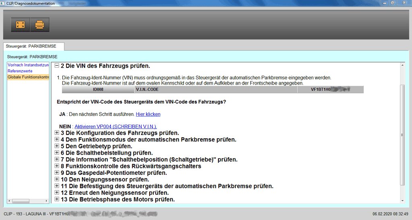Expand section 9 Gaspedal-Potentiometer prüfen
This screenshot has height=220, width=412.
pos(57,173)
